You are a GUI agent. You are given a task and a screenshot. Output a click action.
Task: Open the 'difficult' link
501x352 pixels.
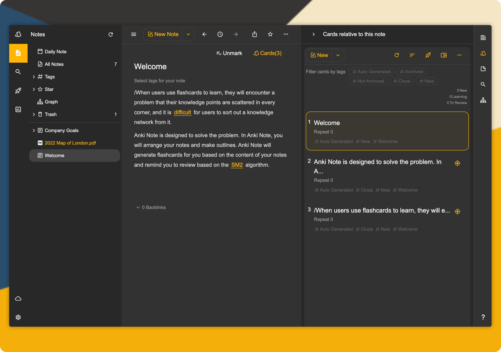[182, 112]
